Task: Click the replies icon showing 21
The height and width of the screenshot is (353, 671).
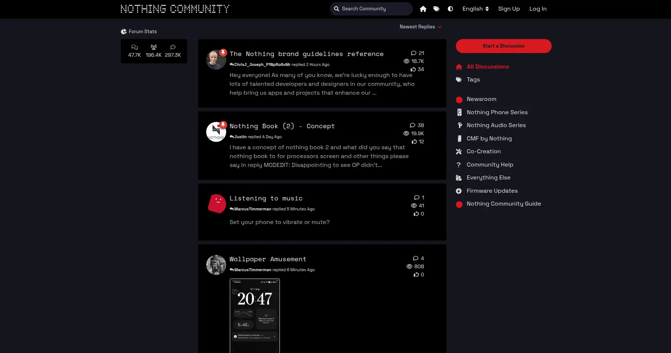Action: (414, 53)
